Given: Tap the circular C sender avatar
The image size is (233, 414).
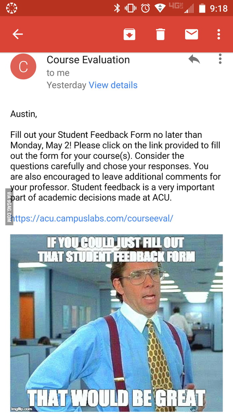Looking at the screenshot, I should pos(23,67).
